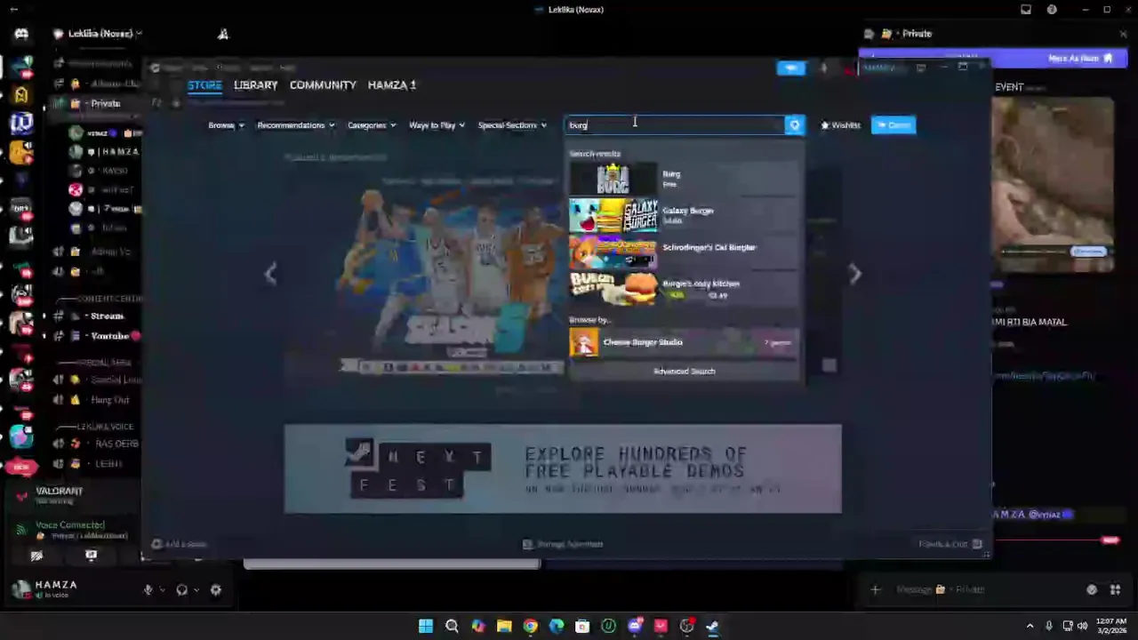This screenshot has height=640, width=1138.
Task: Click the Mark As Read button
Action: (1081, 59)
